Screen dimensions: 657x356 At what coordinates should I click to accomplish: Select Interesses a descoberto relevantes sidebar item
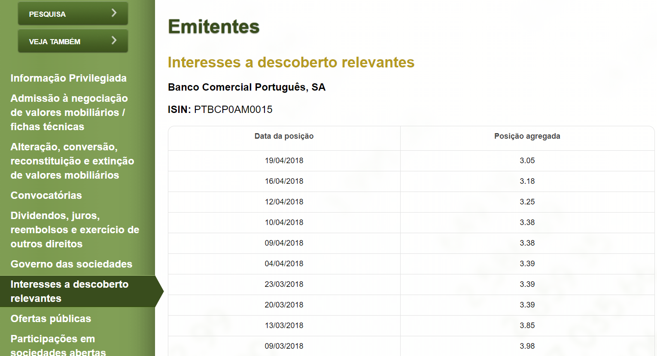[x=77, y=291]
